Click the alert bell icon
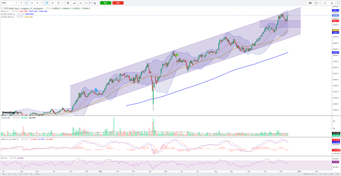The width and height of the screenshot is (341, 176). tap(95, 3)
